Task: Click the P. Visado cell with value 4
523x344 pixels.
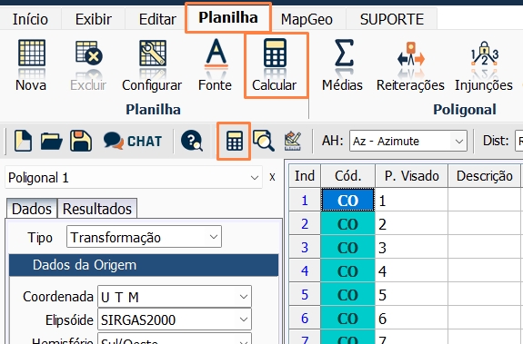Action: click(x=412, y=270)
